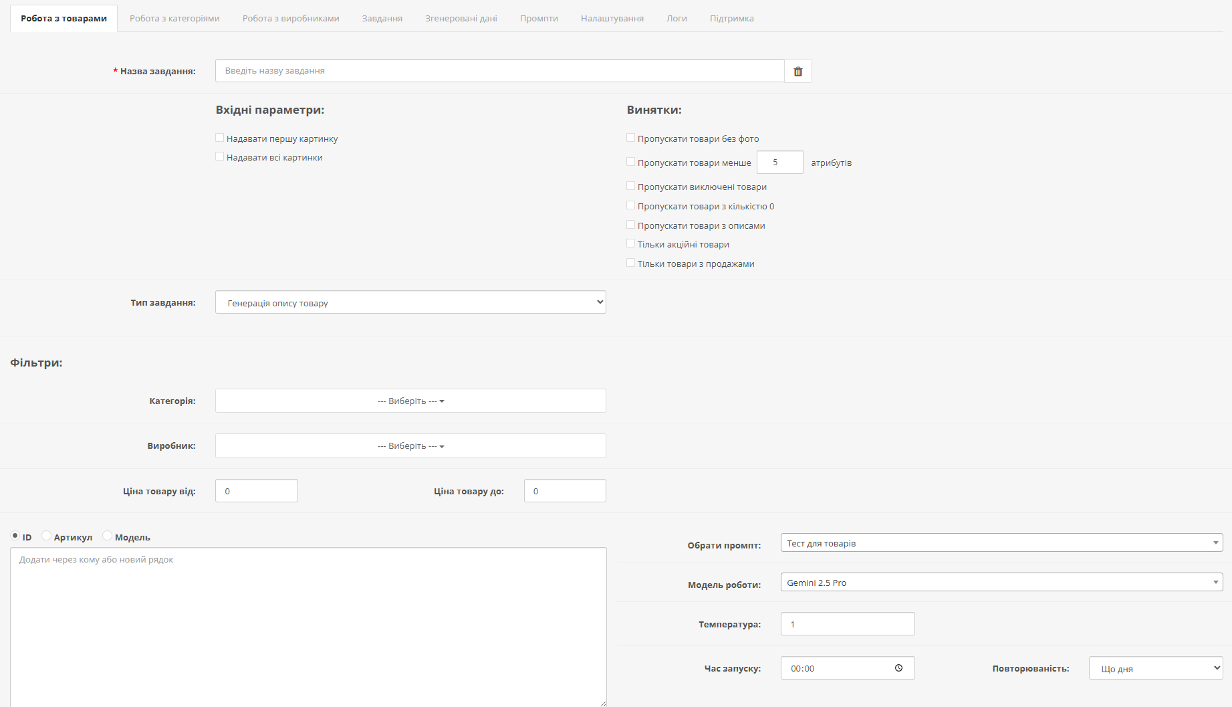Click the clock icon in launch time field
This screenshot has width=1232, height=707.
click(x=898, y=668)
